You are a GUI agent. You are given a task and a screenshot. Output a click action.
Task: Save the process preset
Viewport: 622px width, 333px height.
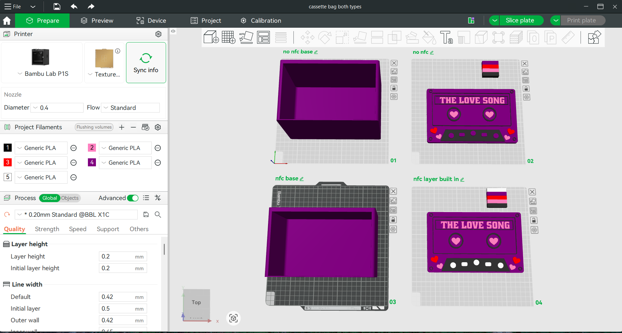146,214
